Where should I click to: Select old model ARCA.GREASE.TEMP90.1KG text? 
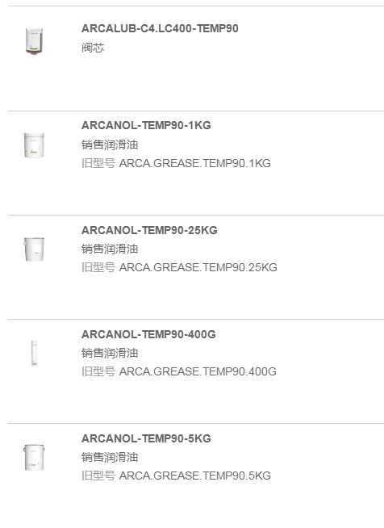coord(195,163)
